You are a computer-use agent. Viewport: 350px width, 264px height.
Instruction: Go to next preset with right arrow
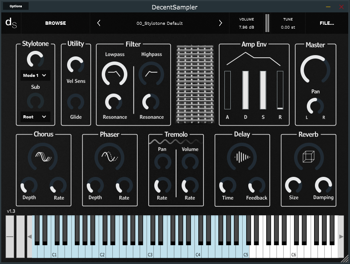pyautogui.click(x=221, y=23)
